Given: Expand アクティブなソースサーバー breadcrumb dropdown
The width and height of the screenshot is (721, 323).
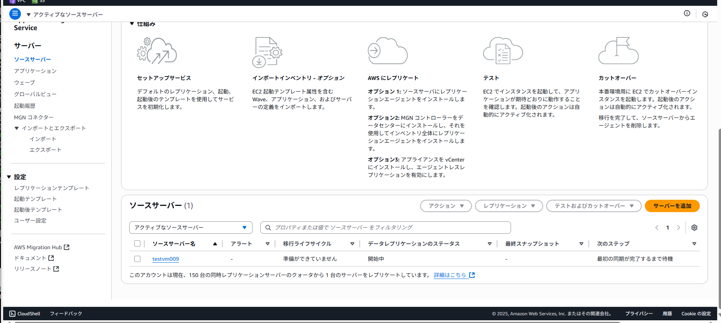Looking at the screenshot, I should [29, 15].
